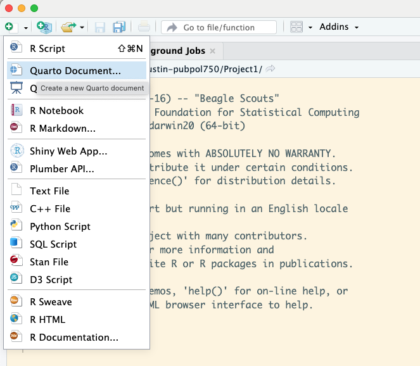Choose R Notebook menu entry

click(77, 111)
